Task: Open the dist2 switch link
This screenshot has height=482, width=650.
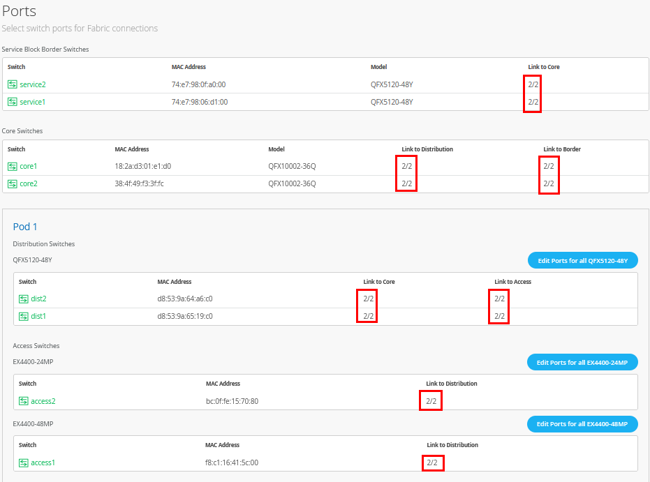Action: pyautogui.click(x=38, y=299)
